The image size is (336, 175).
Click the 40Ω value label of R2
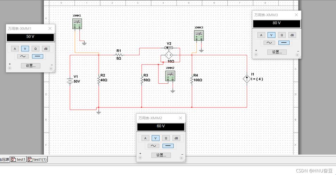pos(104,80)
